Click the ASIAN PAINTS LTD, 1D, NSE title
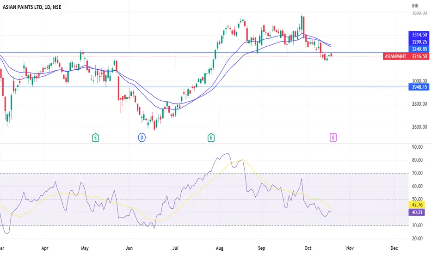The image size is (431, 254). [x=32, y=7]
